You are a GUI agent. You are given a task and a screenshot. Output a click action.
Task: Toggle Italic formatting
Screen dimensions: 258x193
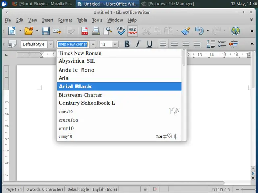click(138, 44)
